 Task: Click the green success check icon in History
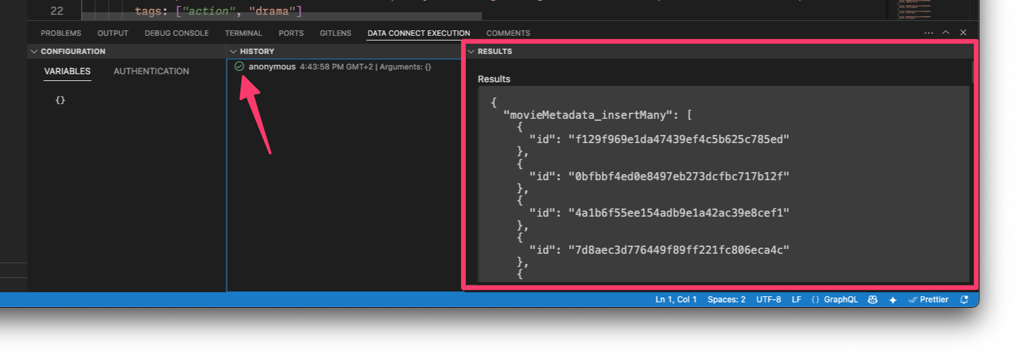click(239, 66)
